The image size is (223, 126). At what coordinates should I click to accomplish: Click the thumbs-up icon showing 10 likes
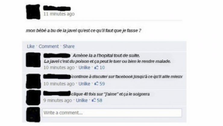[x=96, y=67]
